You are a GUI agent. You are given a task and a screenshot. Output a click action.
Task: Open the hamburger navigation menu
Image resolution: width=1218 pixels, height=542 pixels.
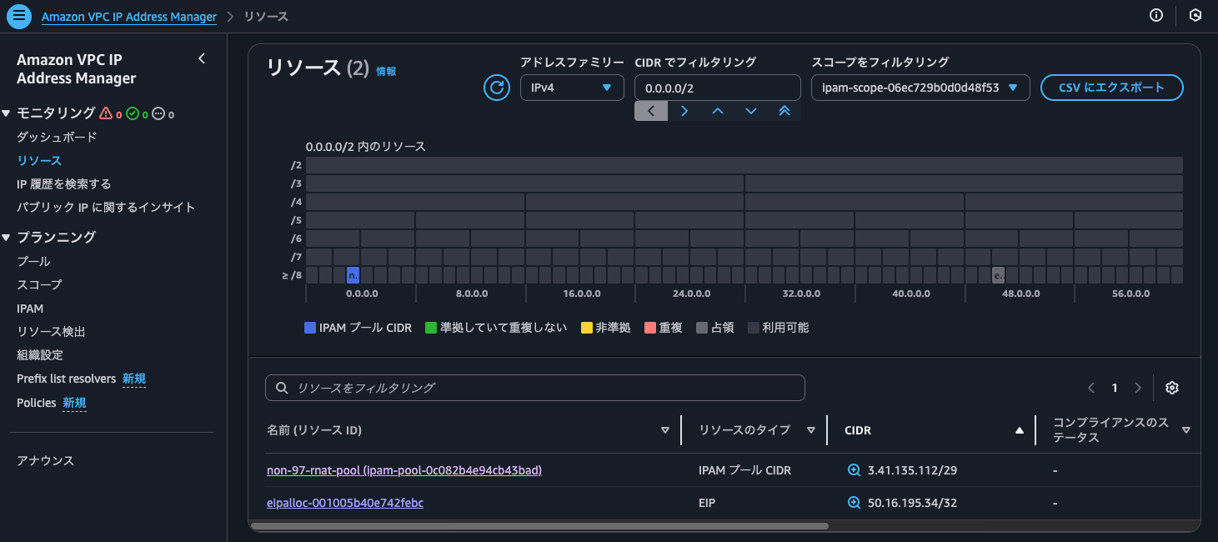tap(18, 16)
